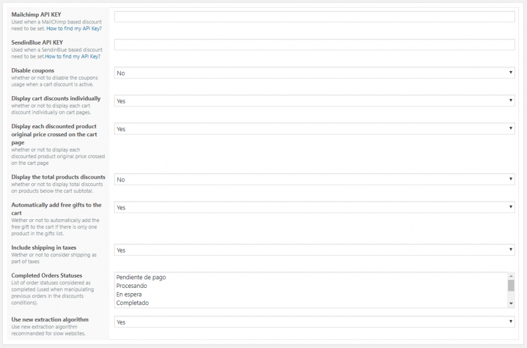Select 'Completado' order status option
The image size is (527, 348).
132,303
